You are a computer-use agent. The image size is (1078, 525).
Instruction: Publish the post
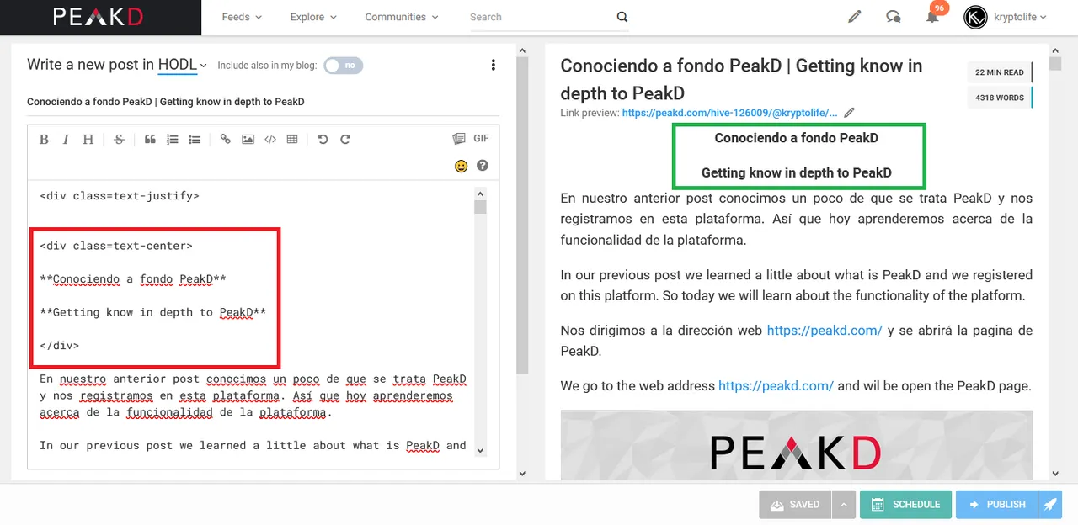[997, 504]
